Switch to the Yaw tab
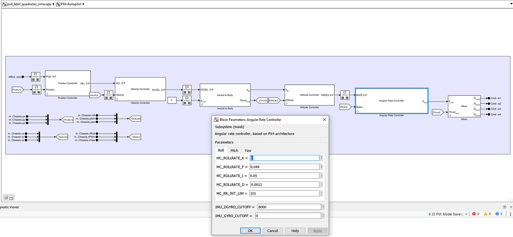Screen dimensions: 513x237 point(248,150)
